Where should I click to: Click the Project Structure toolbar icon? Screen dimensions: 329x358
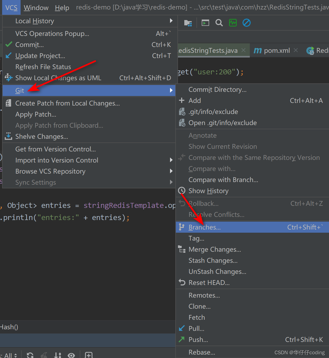(188, 23)
